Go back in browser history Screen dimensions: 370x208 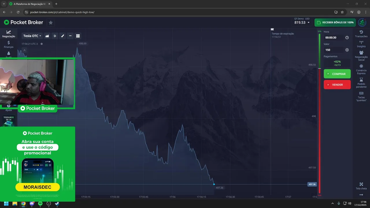[4, 12]
